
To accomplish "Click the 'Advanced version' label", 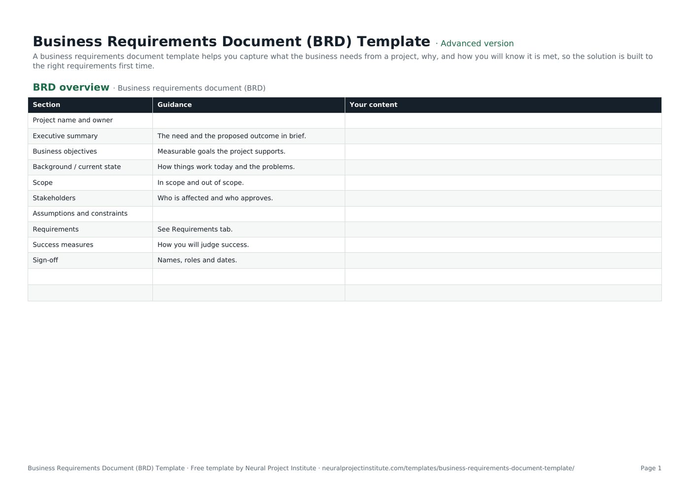I will pos(477,43).
